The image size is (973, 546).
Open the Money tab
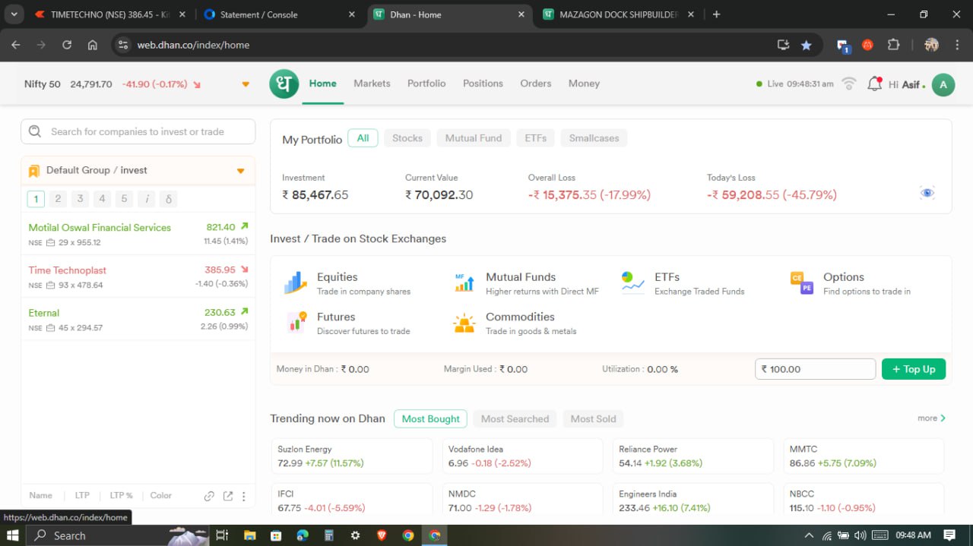pyautogui.click(x=584, y=84)
